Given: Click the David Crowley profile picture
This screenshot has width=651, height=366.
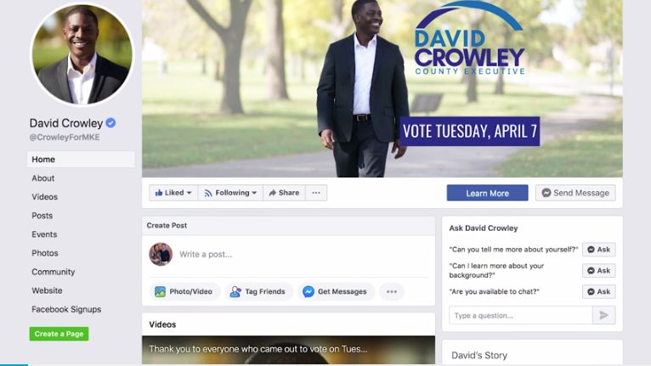Looking at the screenshot, I should pyautogui.click(x=82, y=54).
